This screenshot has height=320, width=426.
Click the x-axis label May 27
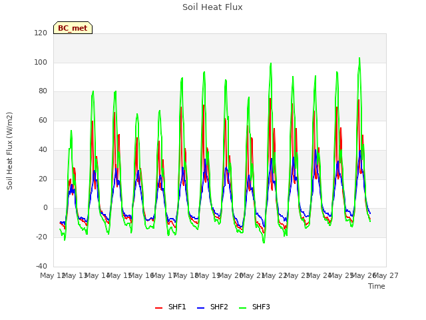(386, 275)
